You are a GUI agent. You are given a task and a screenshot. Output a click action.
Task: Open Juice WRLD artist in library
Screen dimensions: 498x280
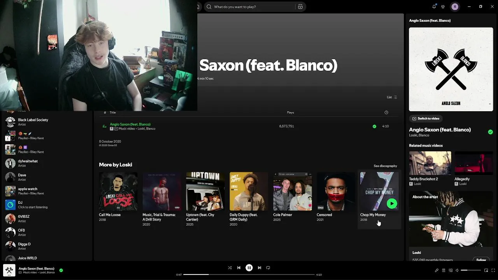click(47, 258)
